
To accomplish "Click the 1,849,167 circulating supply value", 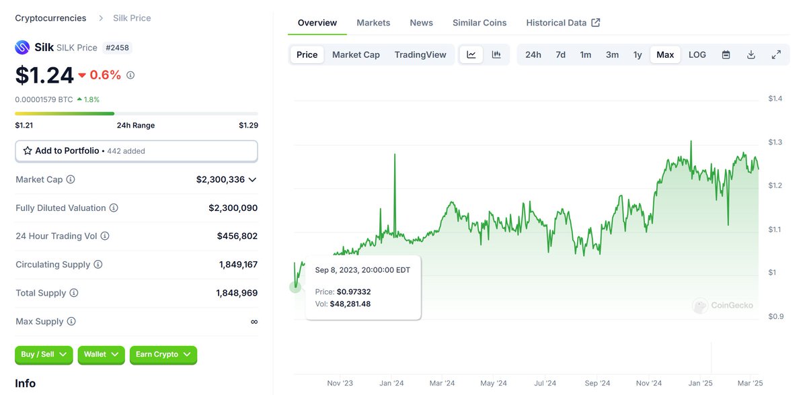I will coord(238,265).
